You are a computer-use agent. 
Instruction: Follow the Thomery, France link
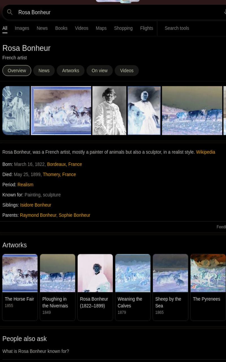tap(59, 174)
